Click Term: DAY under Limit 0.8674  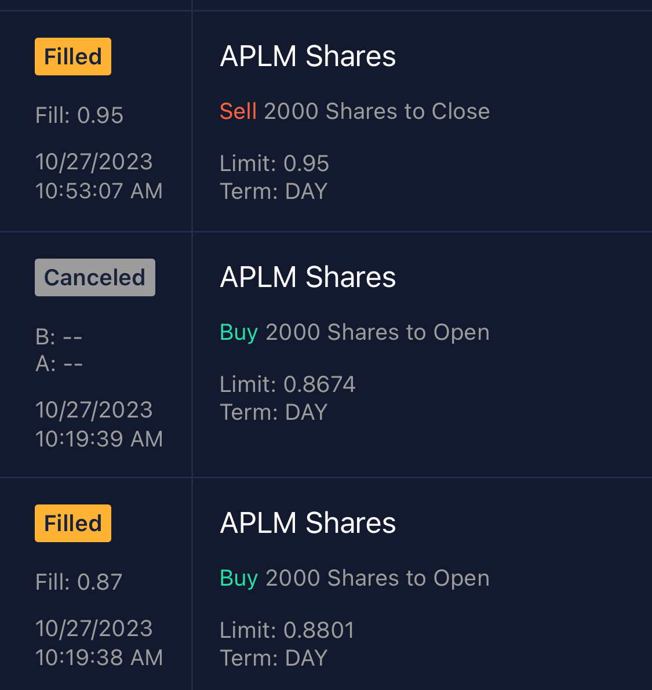[274, 412]
